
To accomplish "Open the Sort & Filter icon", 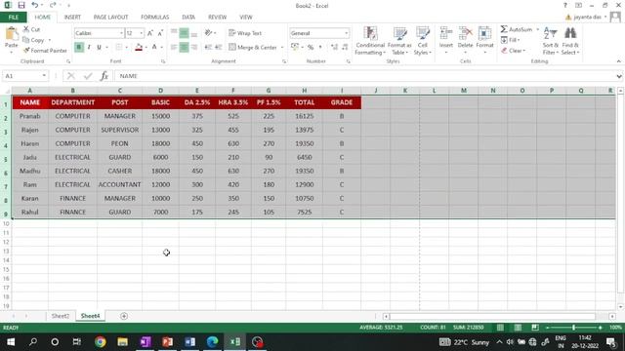I will coord(550,33).
